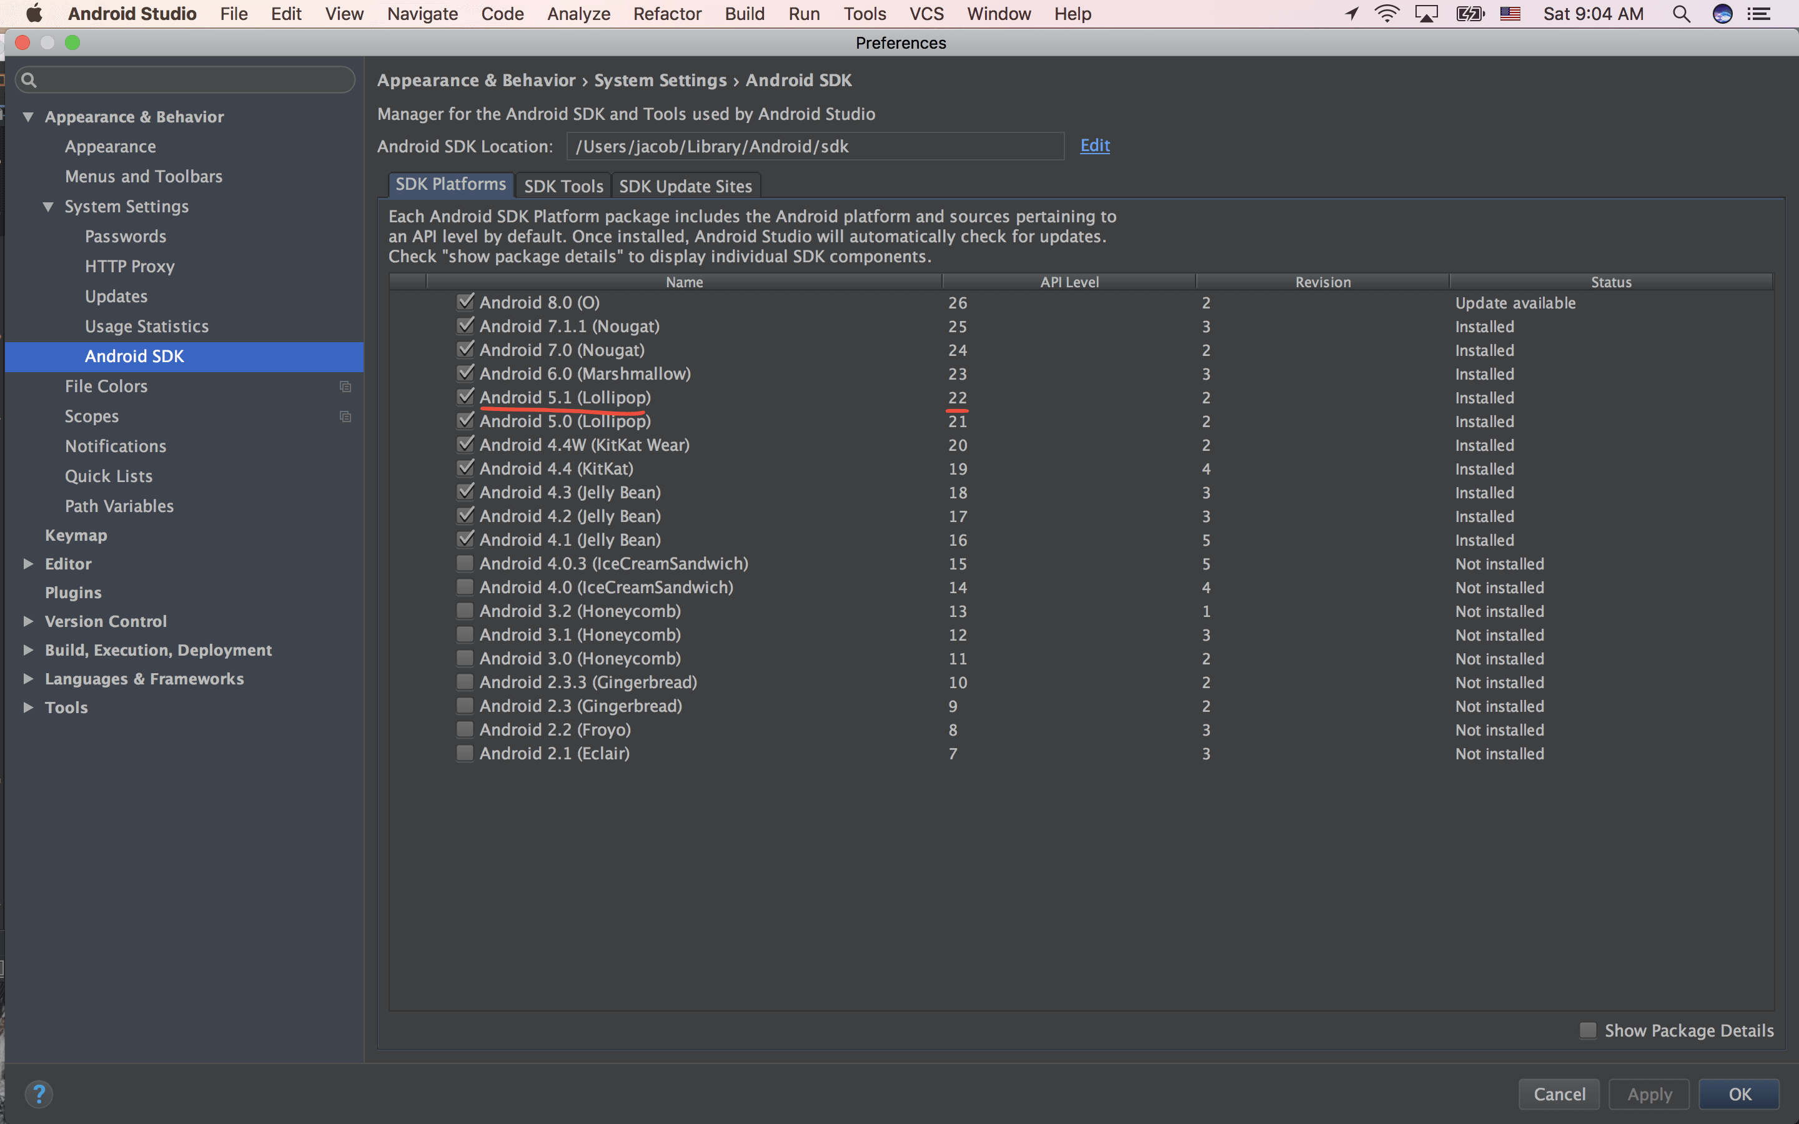The height and width of the screenshot is (1124, 1799).
Task: Open HTTP Proxy settings
Action: coord(129,266)
